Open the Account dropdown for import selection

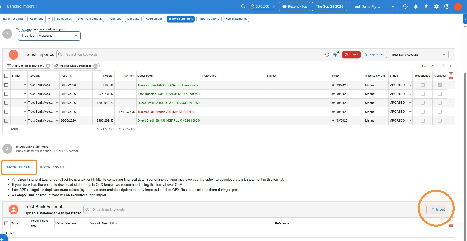pyautogui.click(x=49, y=36)
